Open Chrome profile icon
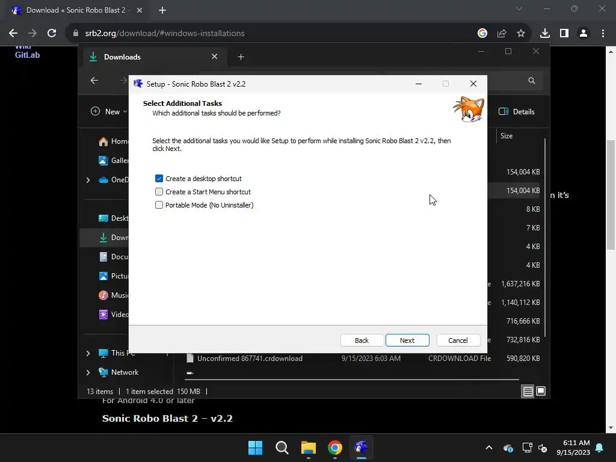This screenshot has height=462, width=616. point(584,34)
